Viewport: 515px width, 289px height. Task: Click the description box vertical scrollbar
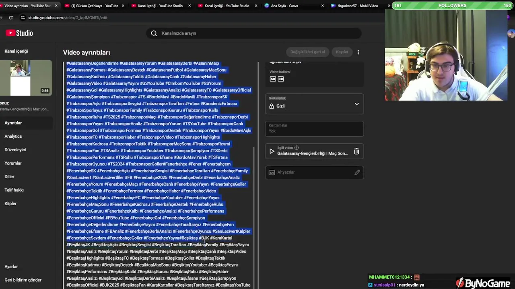254,217
